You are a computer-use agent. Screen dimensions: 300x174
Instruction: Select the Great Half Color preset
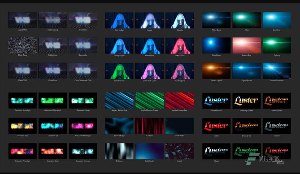pos(149,71)
